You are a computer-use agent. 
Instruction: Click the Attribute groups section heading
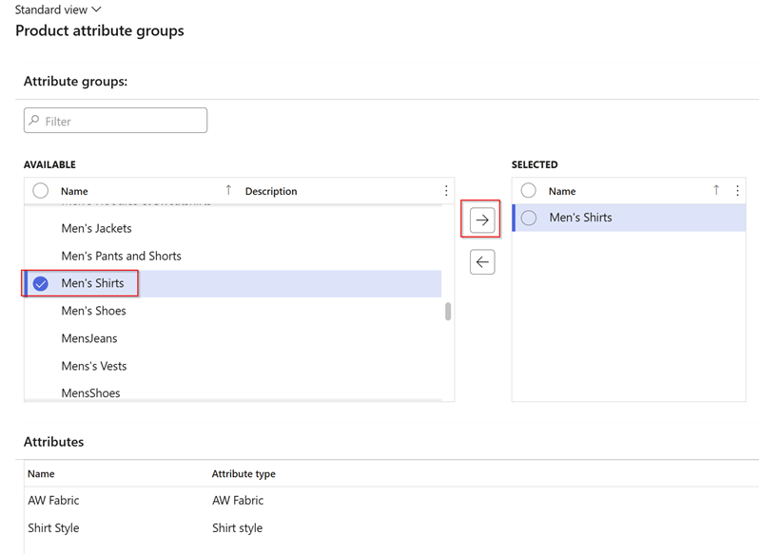coord(75,81)
